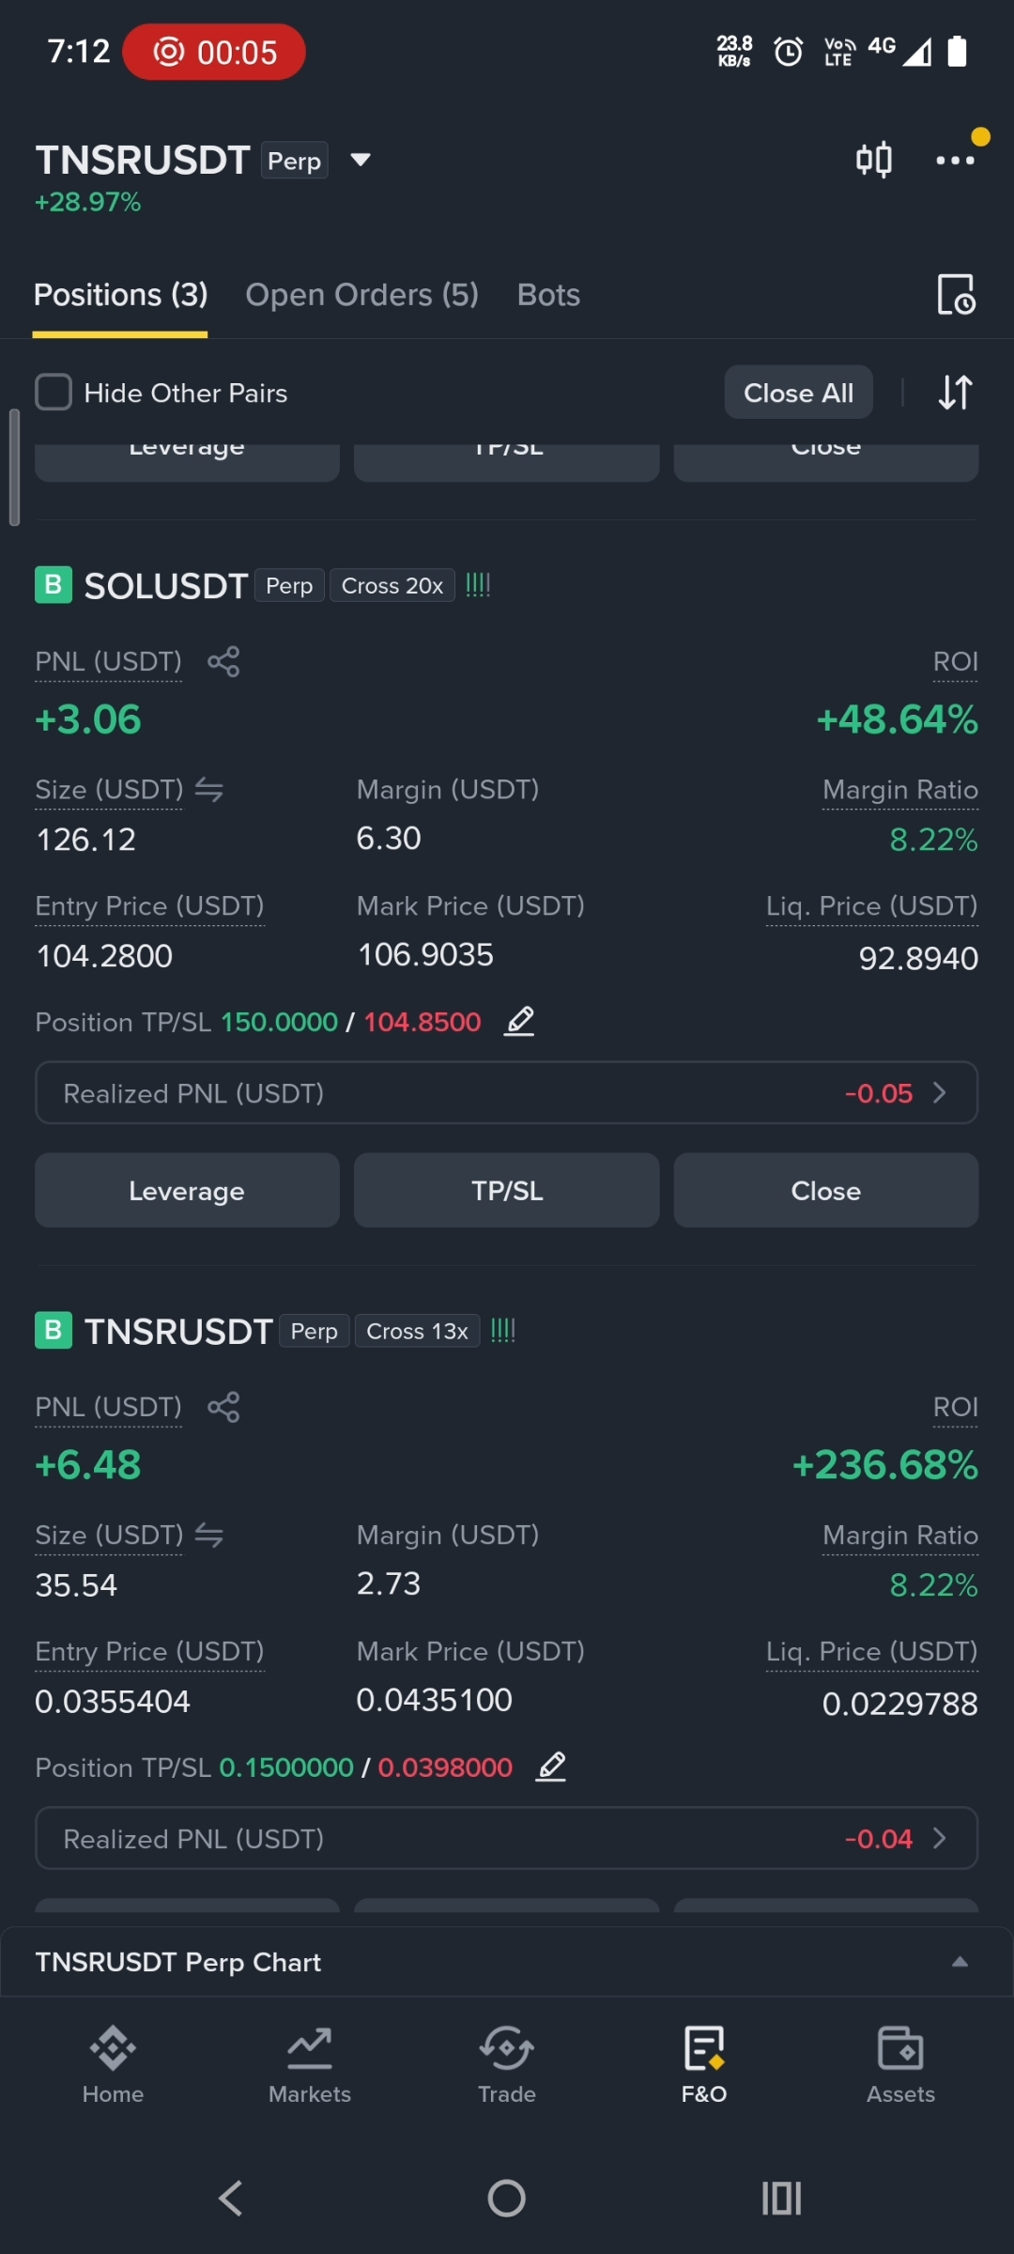Tap the sort positions arrows icon
Viewport: 1014px width, 2254px height.
click(955, 393)
